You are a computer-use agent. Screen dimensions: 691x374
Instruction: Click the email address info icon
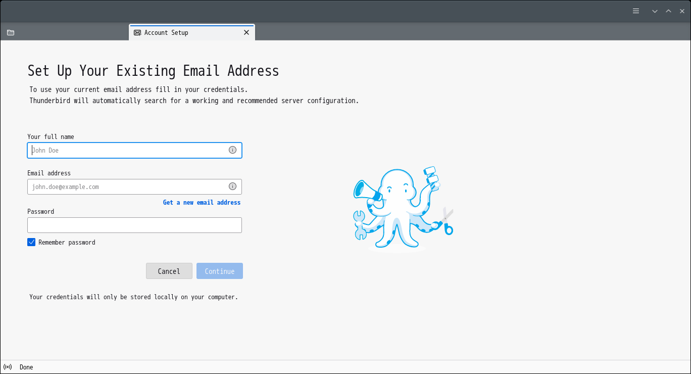pyautogui.click(x=232, y=186)
